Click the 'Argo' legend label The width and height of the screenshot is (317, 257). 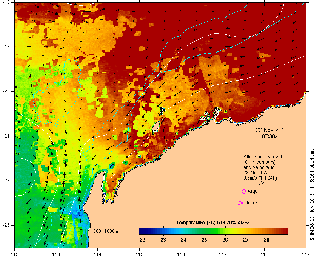(x=252, y=191)
